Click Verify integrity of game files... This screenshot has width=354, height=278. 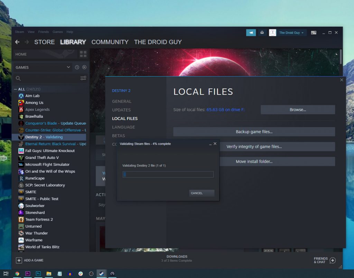(x=277, y=147)
